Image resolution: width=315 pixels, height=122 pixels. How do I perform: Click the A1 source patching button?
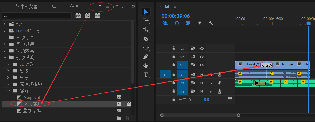point(165,75)
